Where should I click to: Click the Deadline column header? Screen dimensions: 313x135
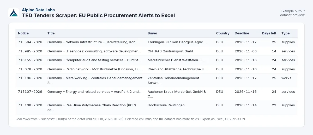point(242,33)
